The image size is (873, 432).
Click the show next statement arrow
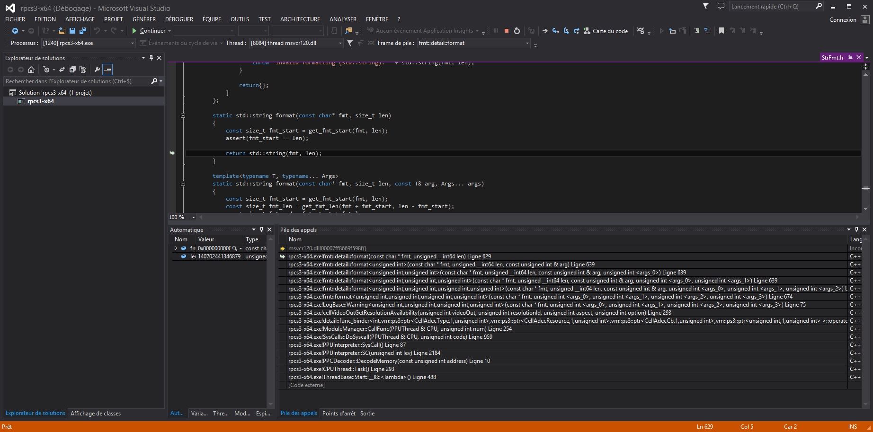point(545,31)
